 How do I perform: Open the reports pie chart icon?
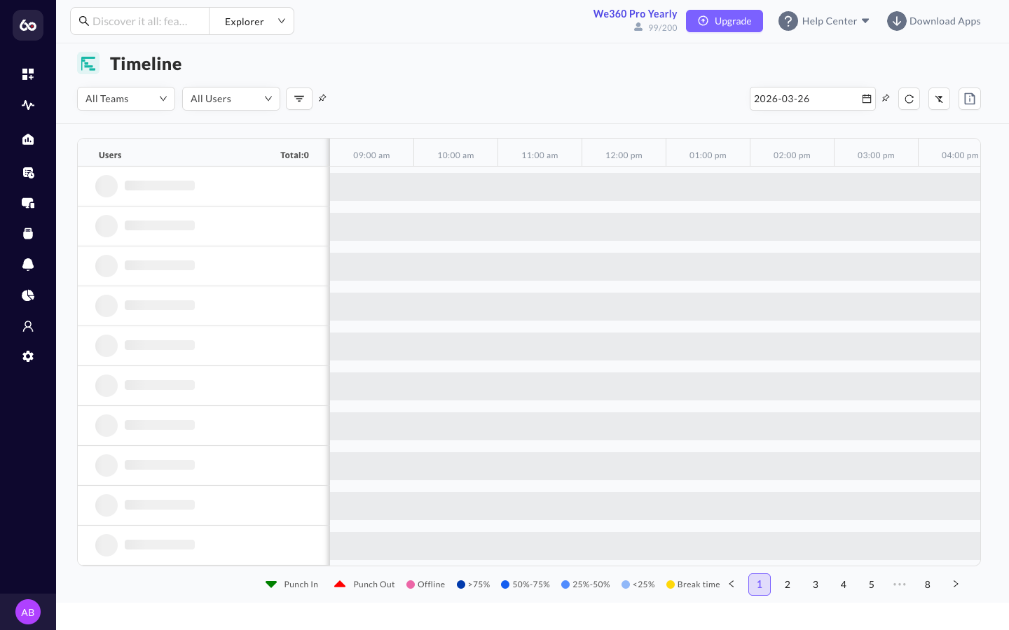[x=28, y=295]
